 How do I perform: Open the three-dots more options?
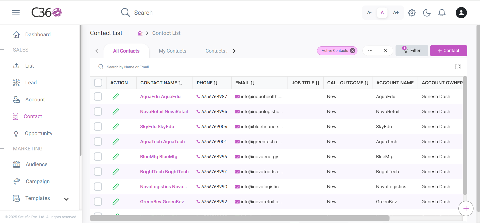click(370, 51)
